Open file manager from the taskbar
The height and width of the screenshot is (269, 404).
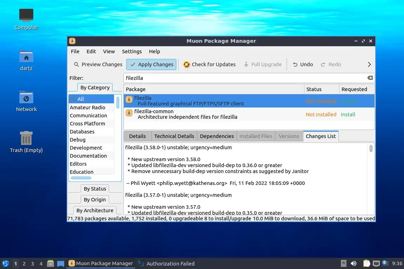pyautogui.click(x=50, y=263)
